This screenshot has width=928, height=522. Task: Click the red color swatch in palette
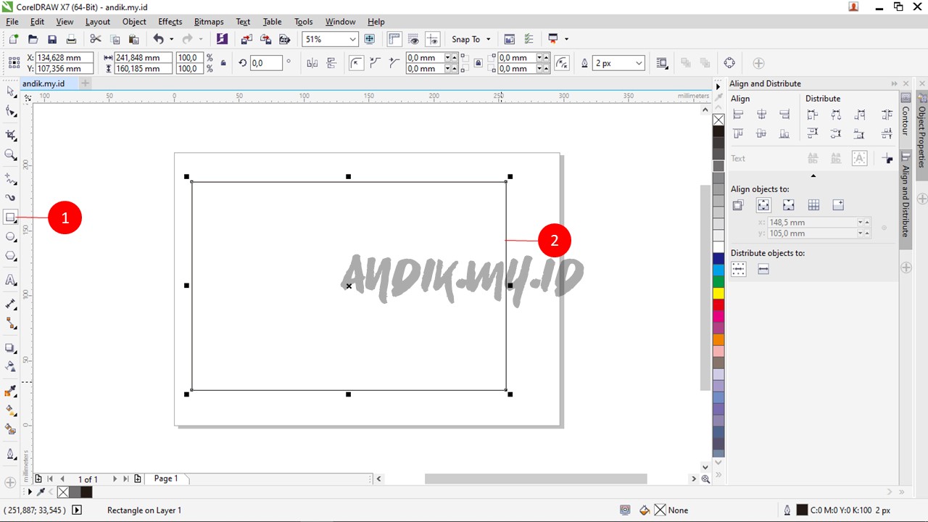pos(718,305)
